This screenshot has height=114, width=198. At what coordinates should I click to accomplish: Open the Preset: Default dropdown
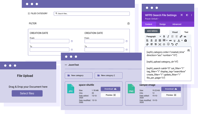point(152,19)
